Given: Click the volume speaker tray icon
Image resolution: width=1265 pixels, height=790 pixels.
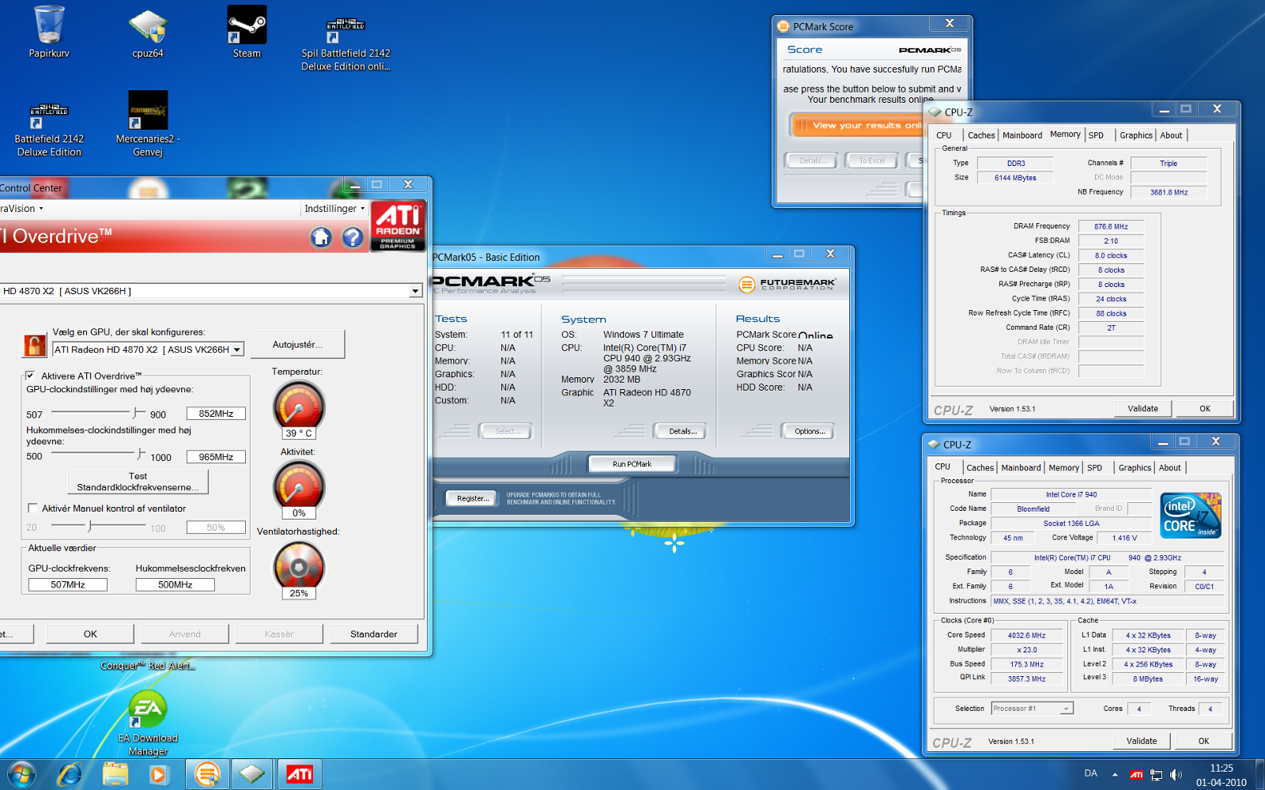Looking at the screenshot, I should [x=1176, y=774].
